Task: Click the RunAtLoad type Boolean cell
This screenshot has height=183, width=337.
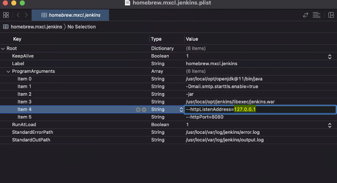Action: [x=160, y=124]
